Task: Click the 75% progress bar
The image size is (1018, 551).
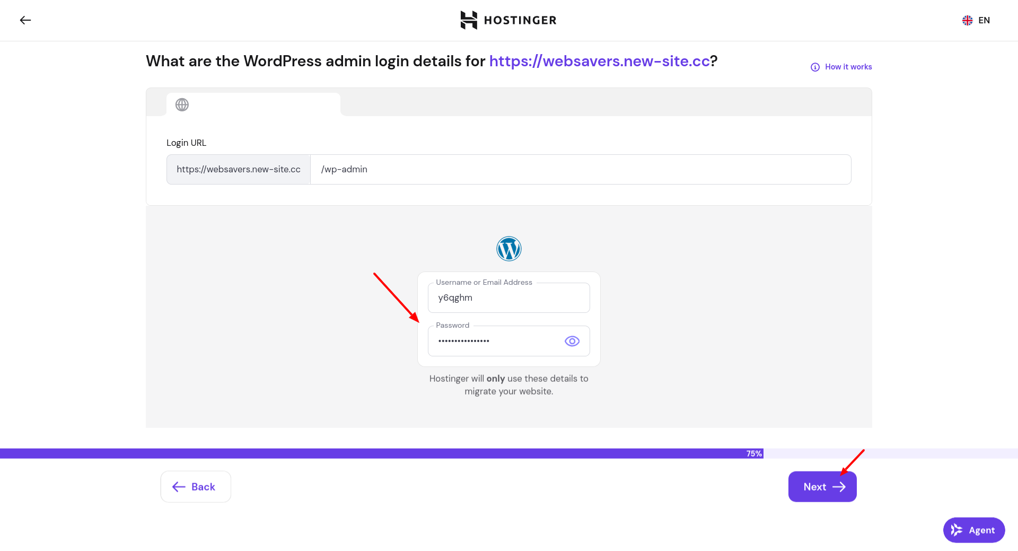Action: [x=509, y=453]
